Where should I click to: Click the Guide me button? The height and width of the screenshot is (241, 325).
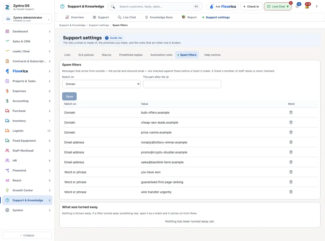[114, 38]
